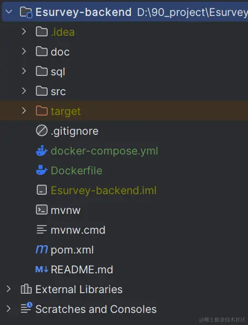Select the README.md file name
This screenshot has width=248, height=325.
[82, 269]
